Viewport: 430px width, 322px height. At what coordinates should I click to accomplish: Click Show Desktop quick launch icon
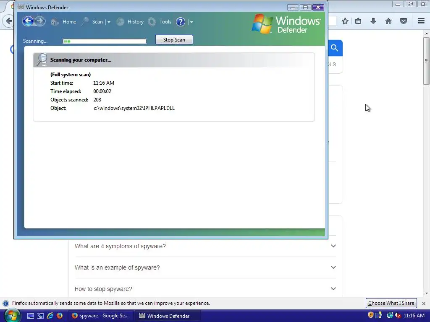coord(30,316)
